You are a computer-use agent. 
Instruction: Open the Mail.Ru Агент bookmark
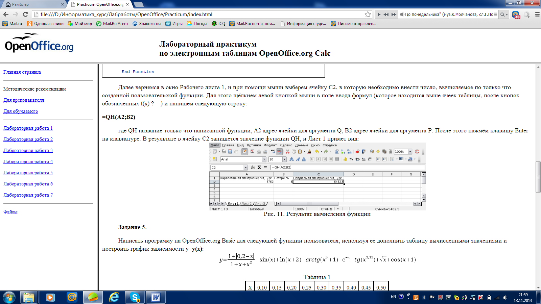(112, 24)
